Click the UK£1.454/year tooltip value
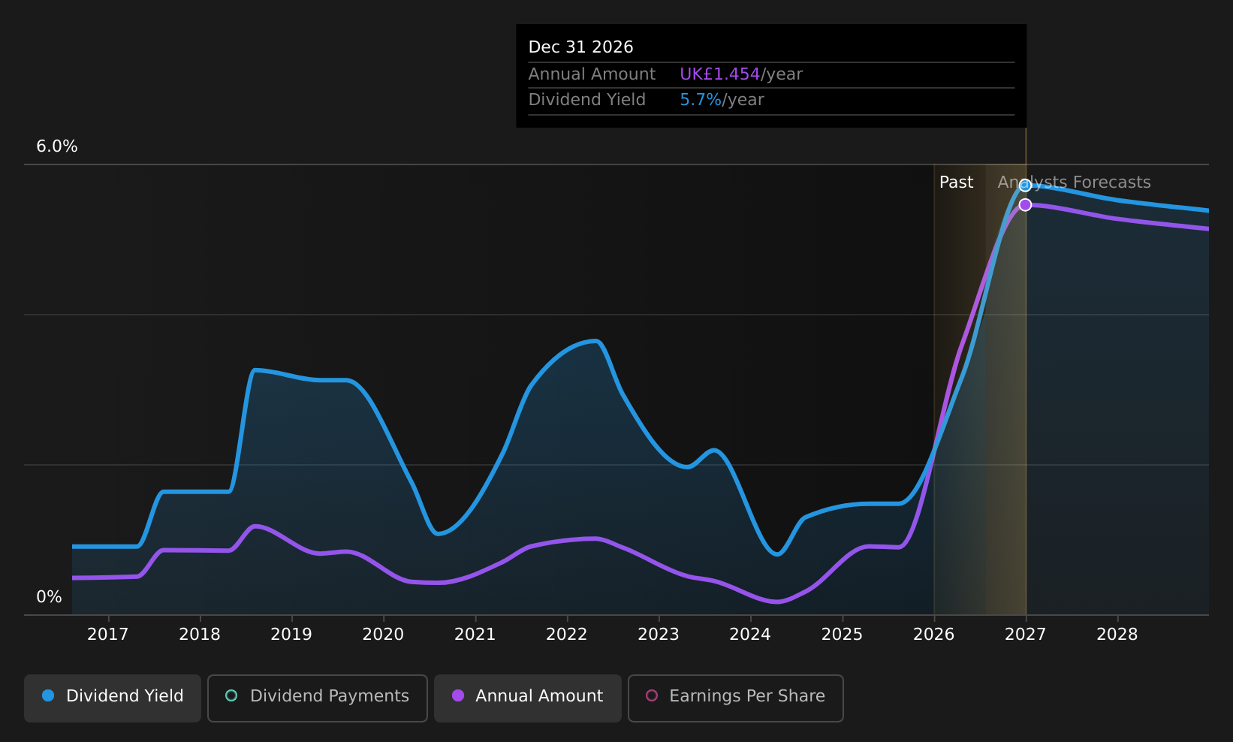The image size is (1233, 742). [741, 74]
